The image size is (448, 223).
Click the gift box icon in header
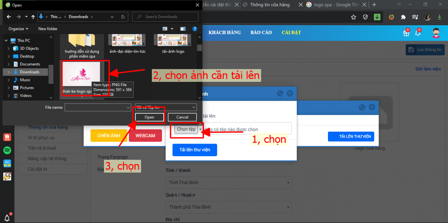coord(406,33)
